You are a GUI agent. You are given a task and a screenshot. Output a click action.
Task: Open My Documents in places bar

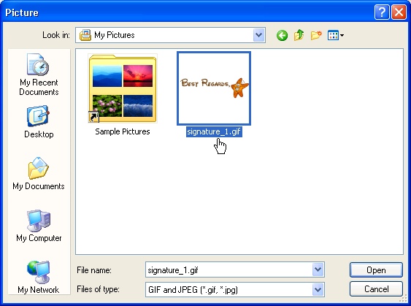[x=39, y=174]
